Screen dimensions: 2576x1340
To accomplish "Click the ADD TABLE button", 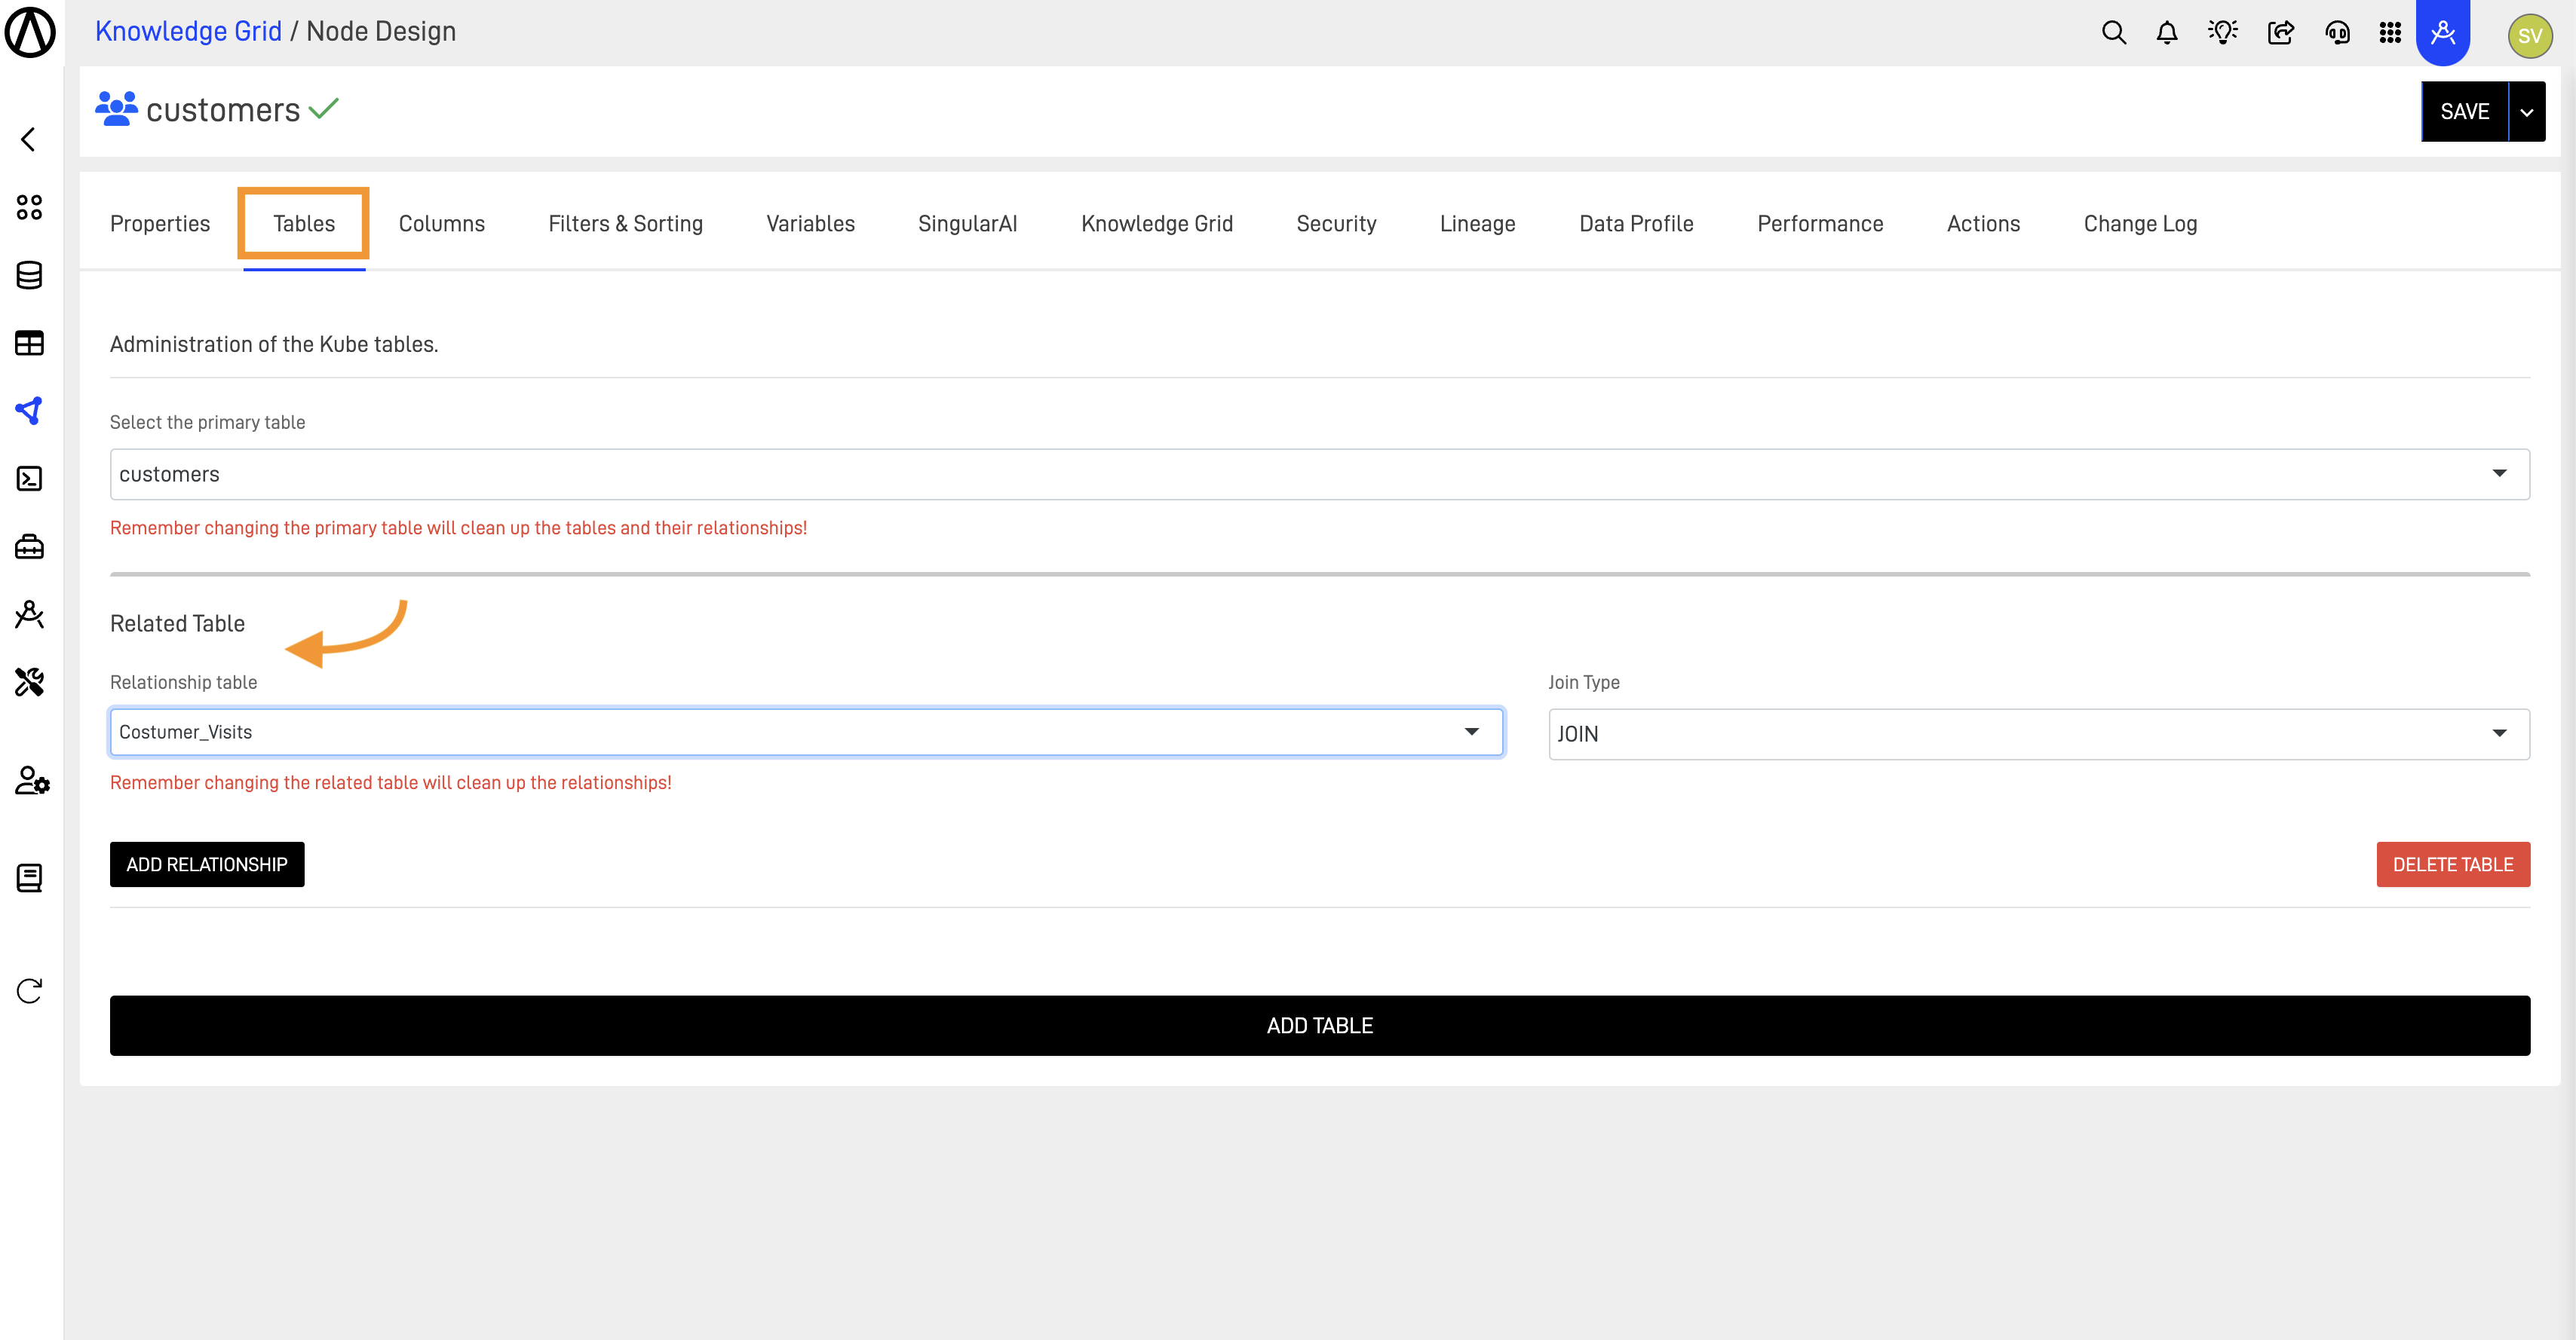I will (x=1320, y=1026).
